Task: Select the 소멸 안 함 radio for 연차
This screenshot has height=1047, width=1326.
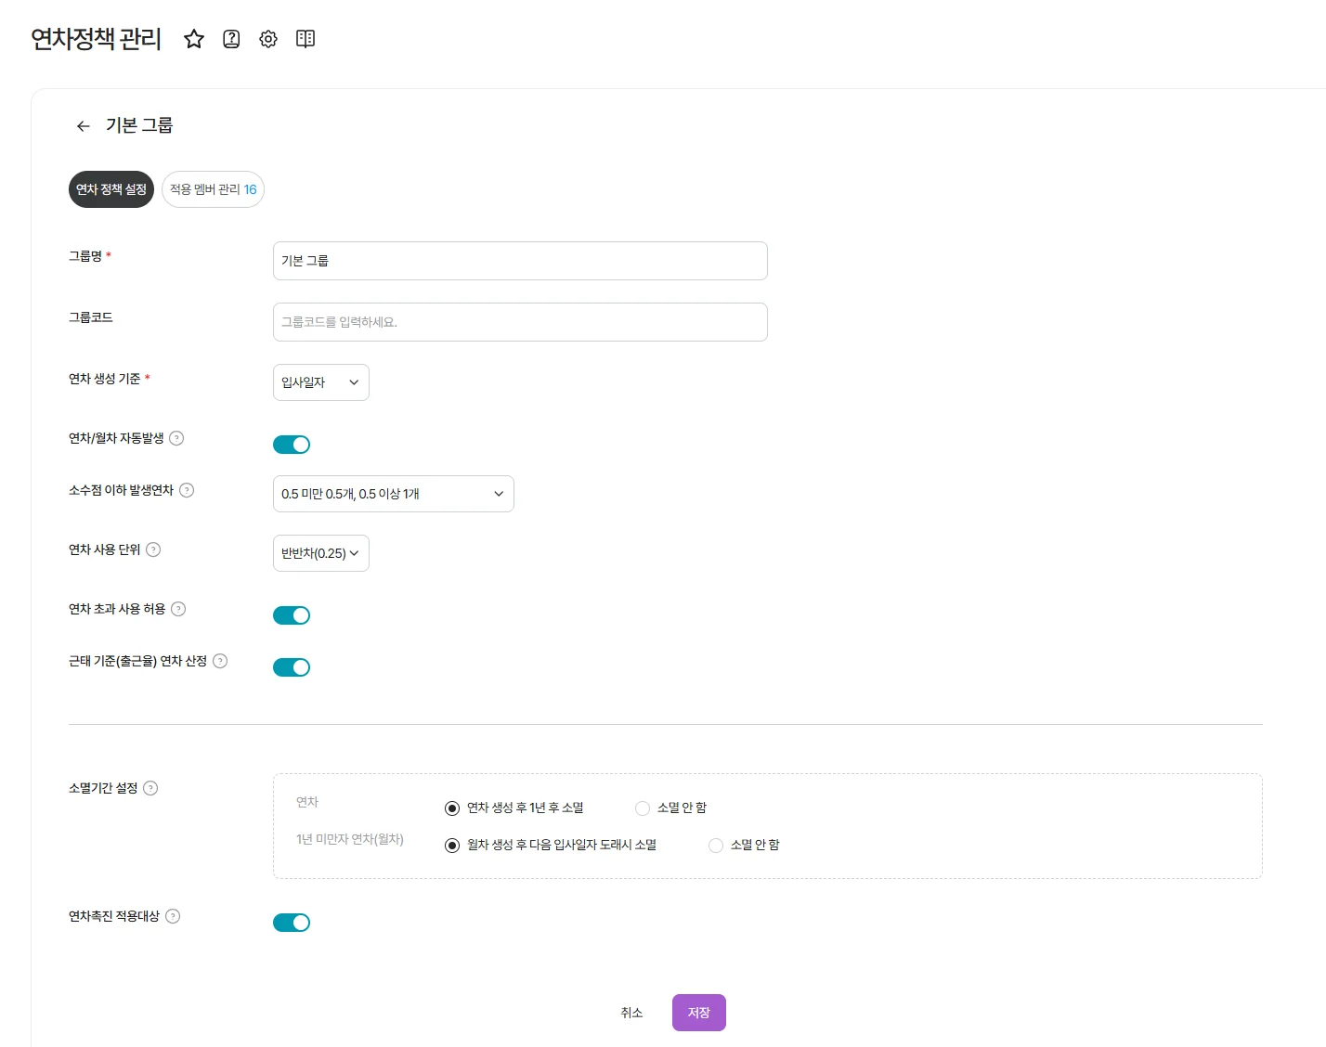Action: coord(642,808)
